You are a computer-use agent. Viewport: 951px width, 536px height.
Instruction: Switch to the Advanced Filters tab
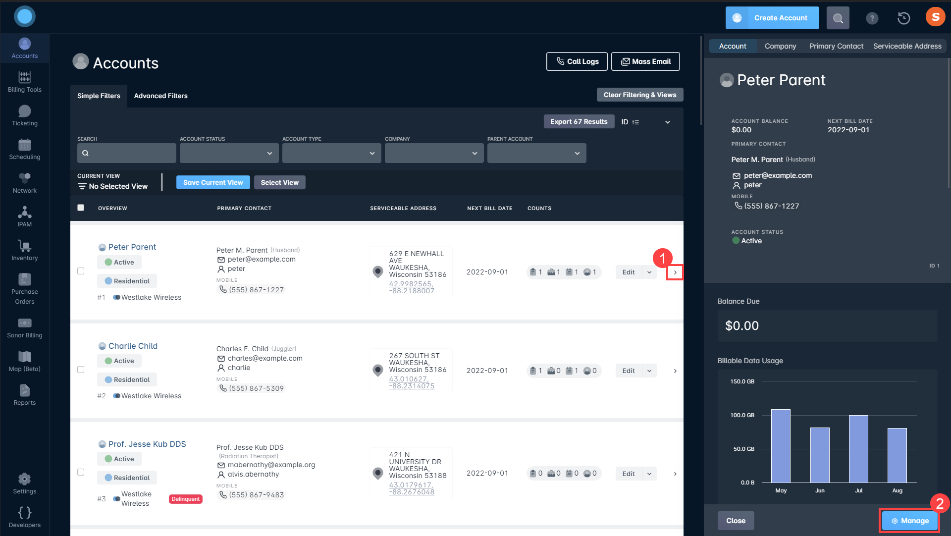pyautogui.click(x=160, y=96)
